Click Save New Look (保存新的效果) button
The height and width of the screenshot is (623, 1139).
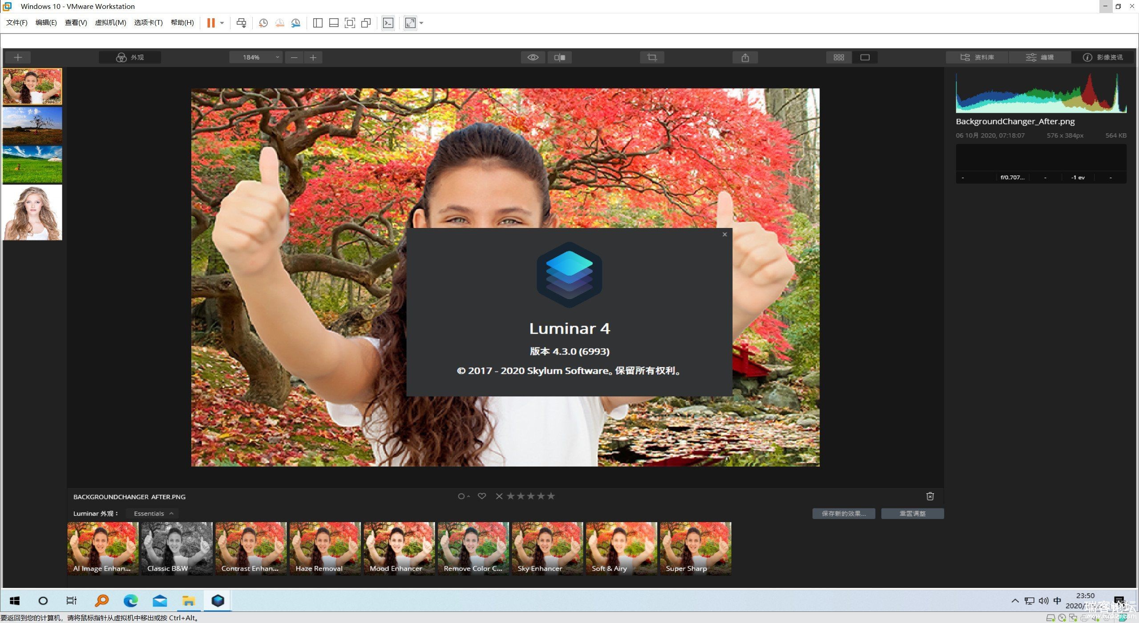coord(844,513)
